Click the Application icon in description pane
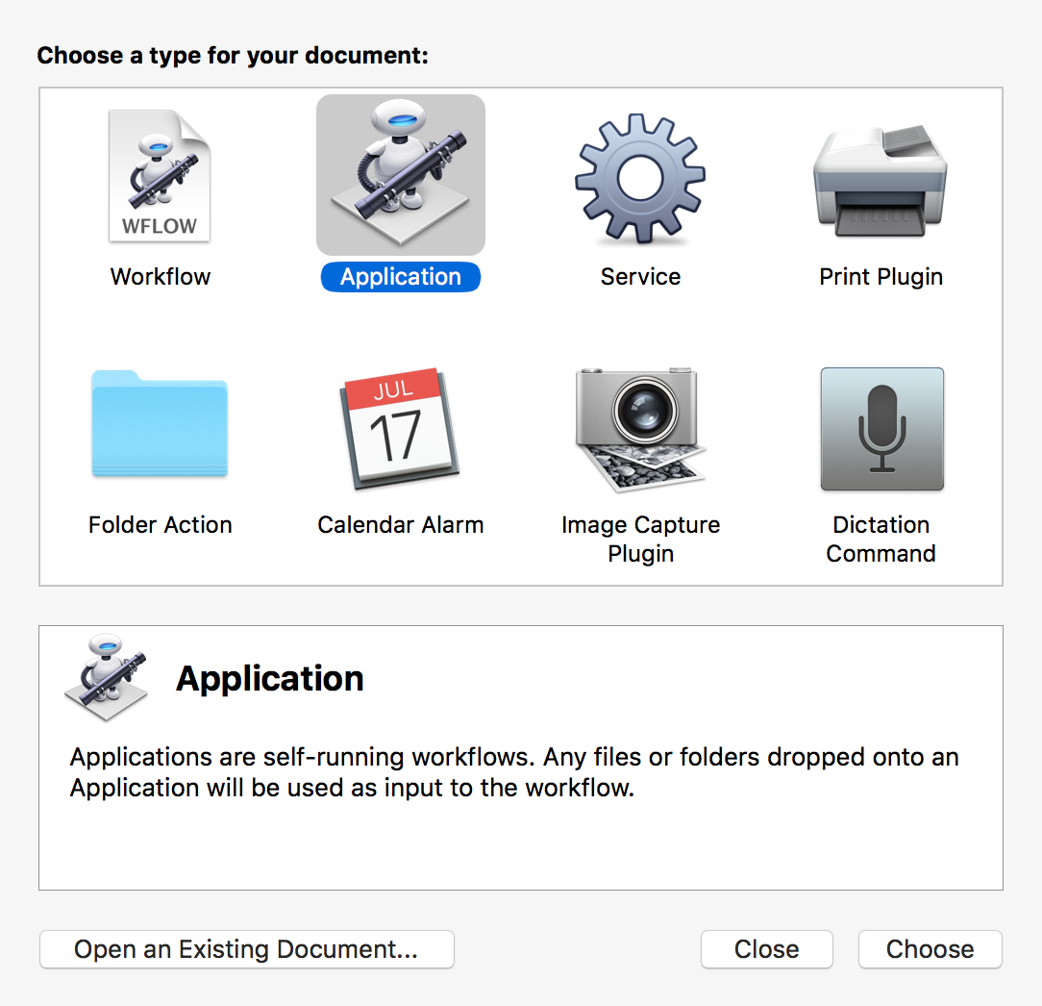This screenshot has height=1006, width=1042. click(x=106, y=677)
